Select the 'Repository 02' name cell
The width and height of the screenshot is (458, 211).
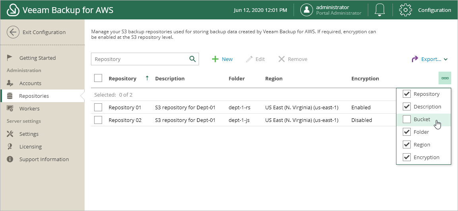click(125, 120)
